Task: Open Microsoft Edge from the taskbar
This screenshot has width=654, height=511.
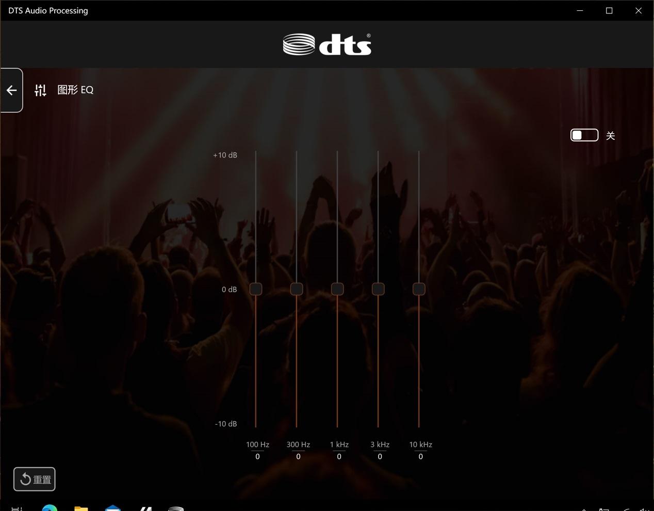Action: point(50,508)
